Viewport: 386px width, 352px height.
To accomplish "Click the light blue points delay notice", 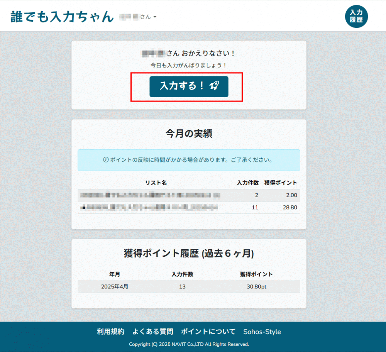I will click(189, 160).
